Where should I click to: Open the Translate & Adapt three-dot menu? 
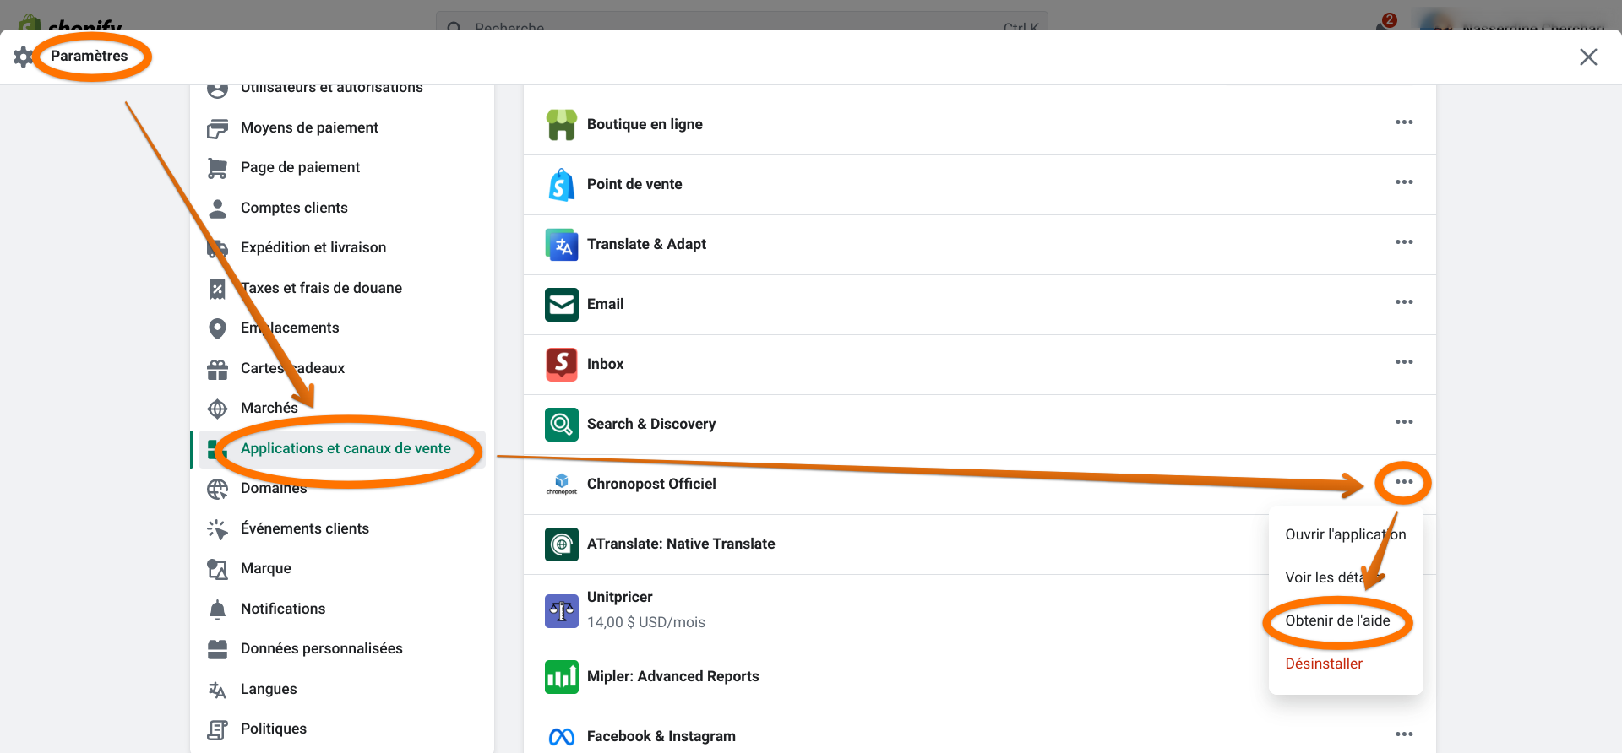(x=1404, y=242)
